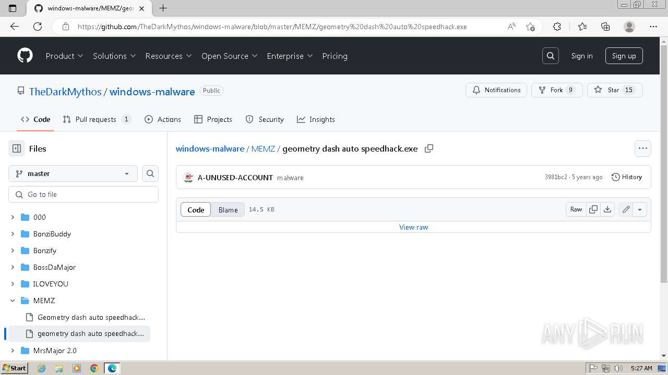This screenshot has width=668, height=375.
Task: Refresh the page in Edge
Action: pyautogui.click(x=38, y=27)
